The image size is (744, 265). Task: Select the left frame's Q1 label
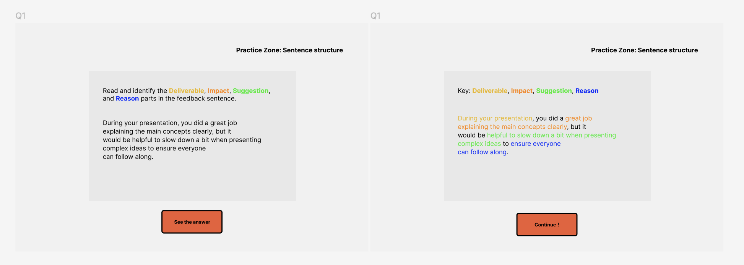tap(21, 16)
